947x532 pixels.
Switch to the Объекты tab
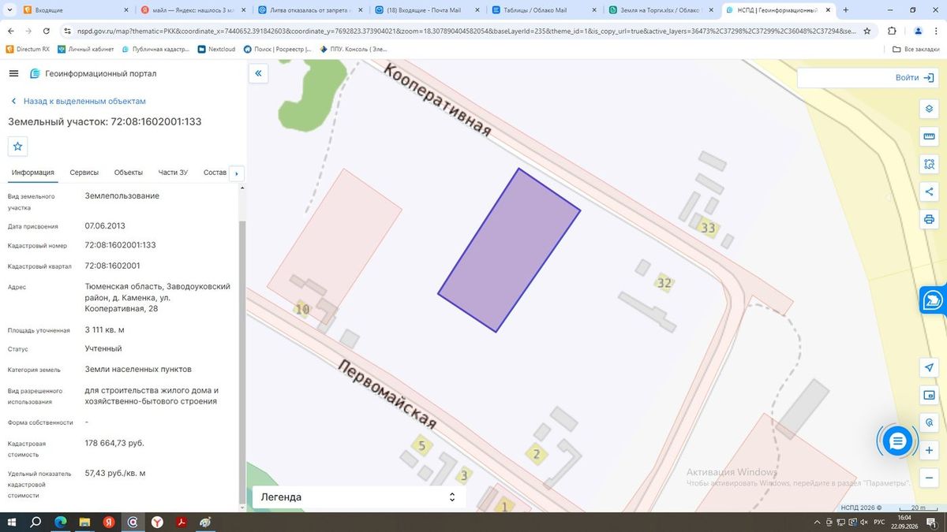(129, 173)
